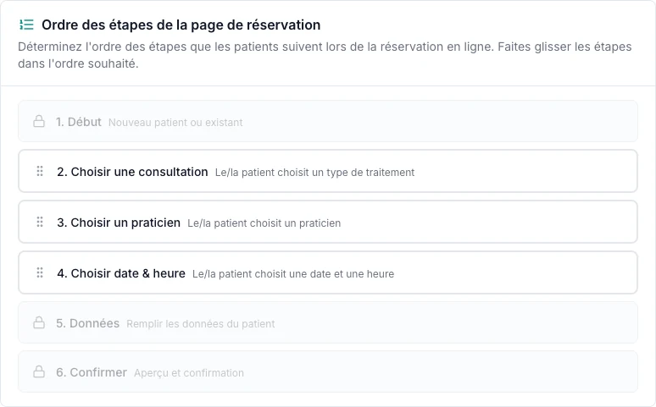Click the lock icon on the Début step
Screen dimensions: 656x407
coord(39,121)
